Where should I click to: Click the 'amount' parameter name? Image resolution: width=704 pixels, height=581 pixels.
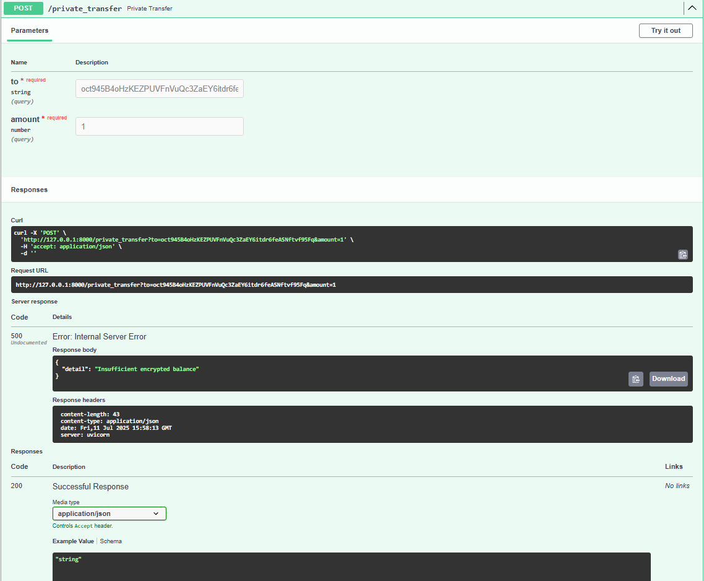(25, 119)
